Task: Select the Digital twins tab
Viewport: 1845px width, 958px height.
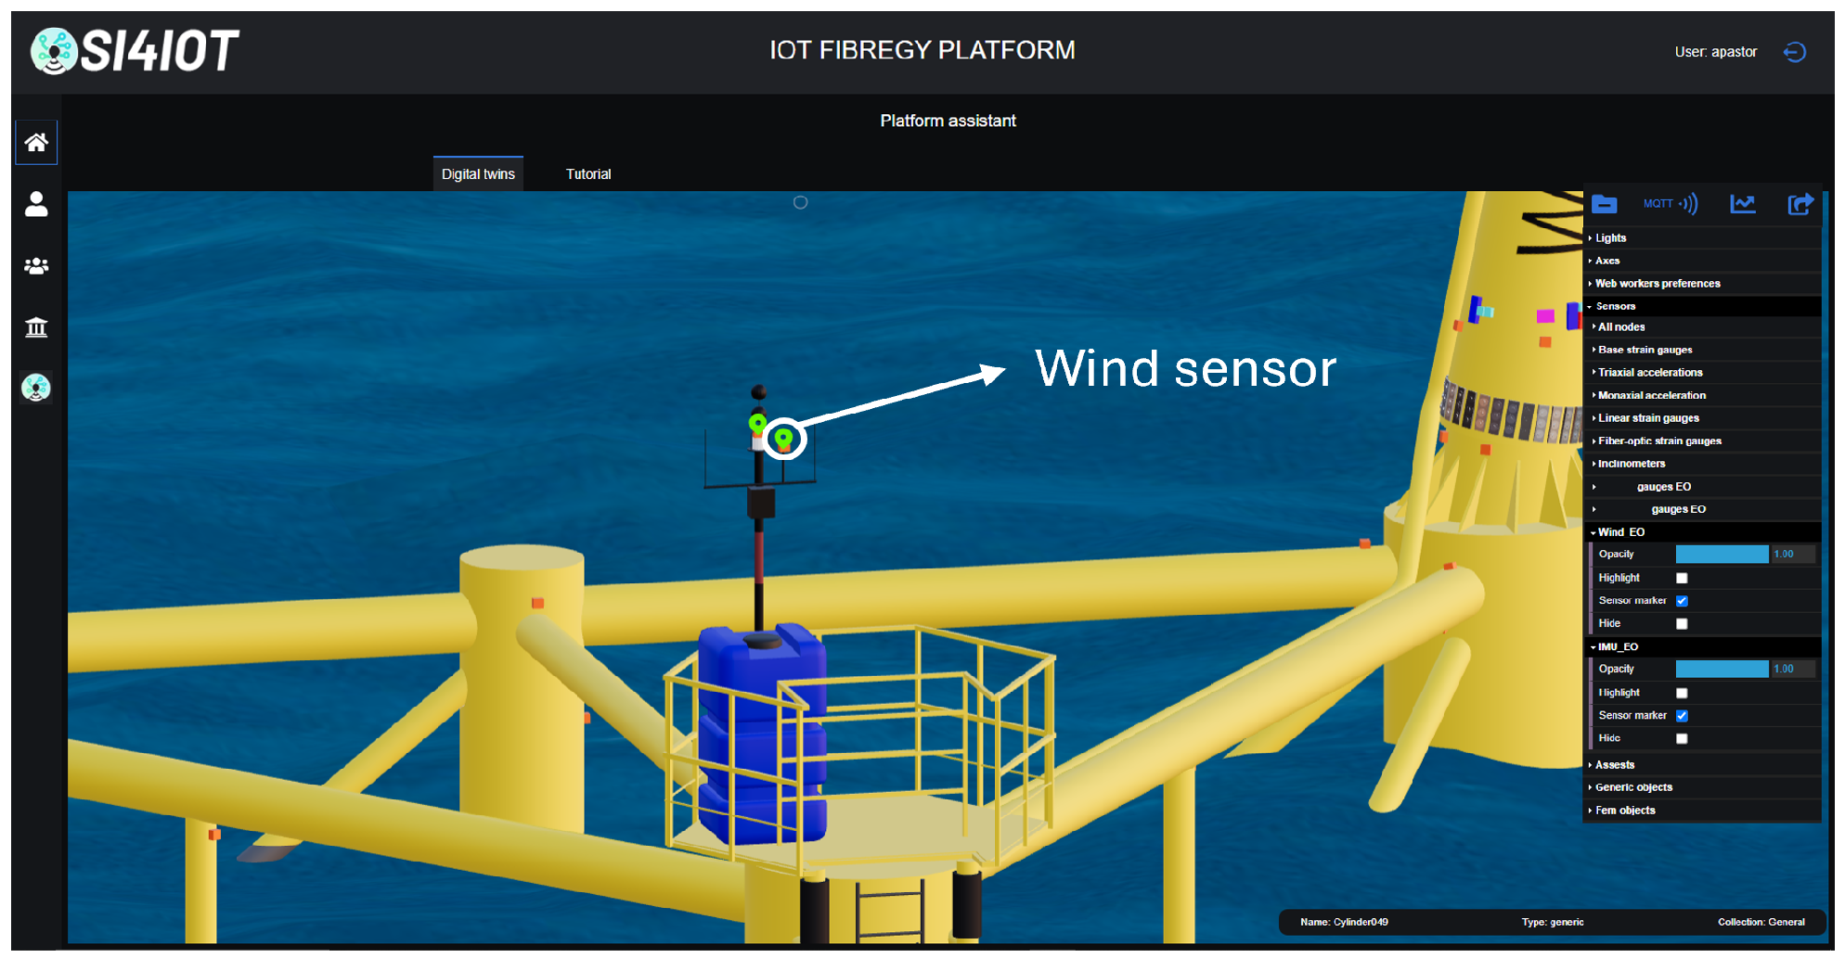Action: pyautogui.click(x=478, y=174)
